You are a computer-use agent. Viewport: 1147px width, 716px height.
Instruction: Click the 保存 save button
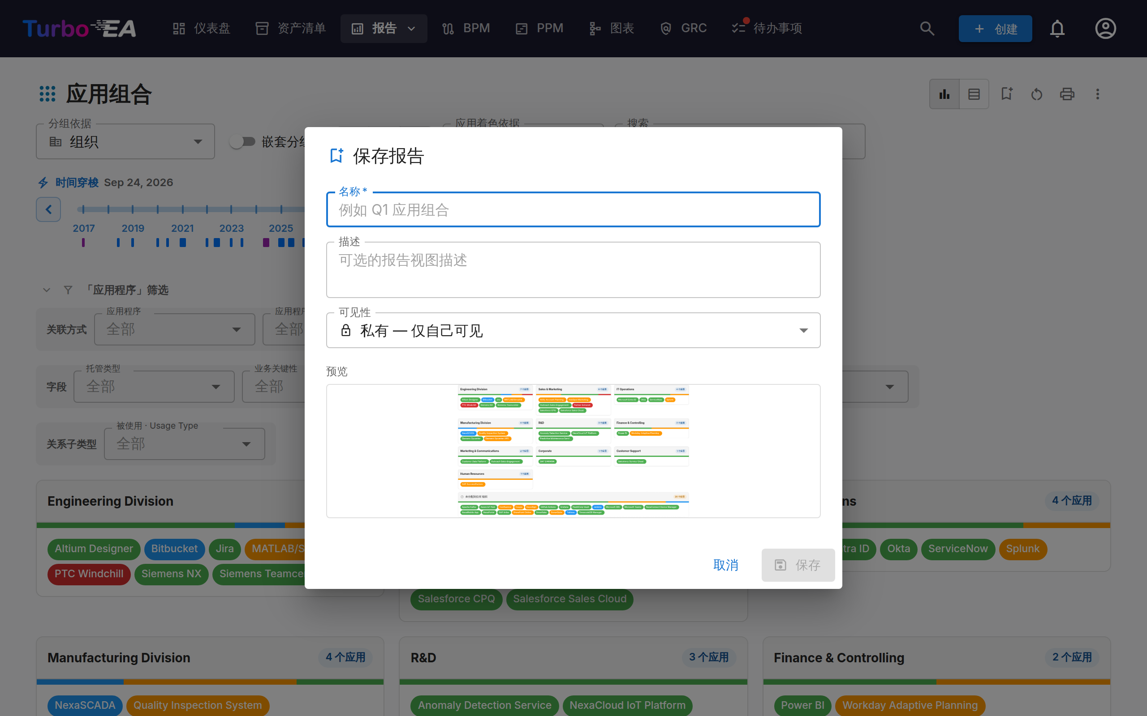[798, 565]
